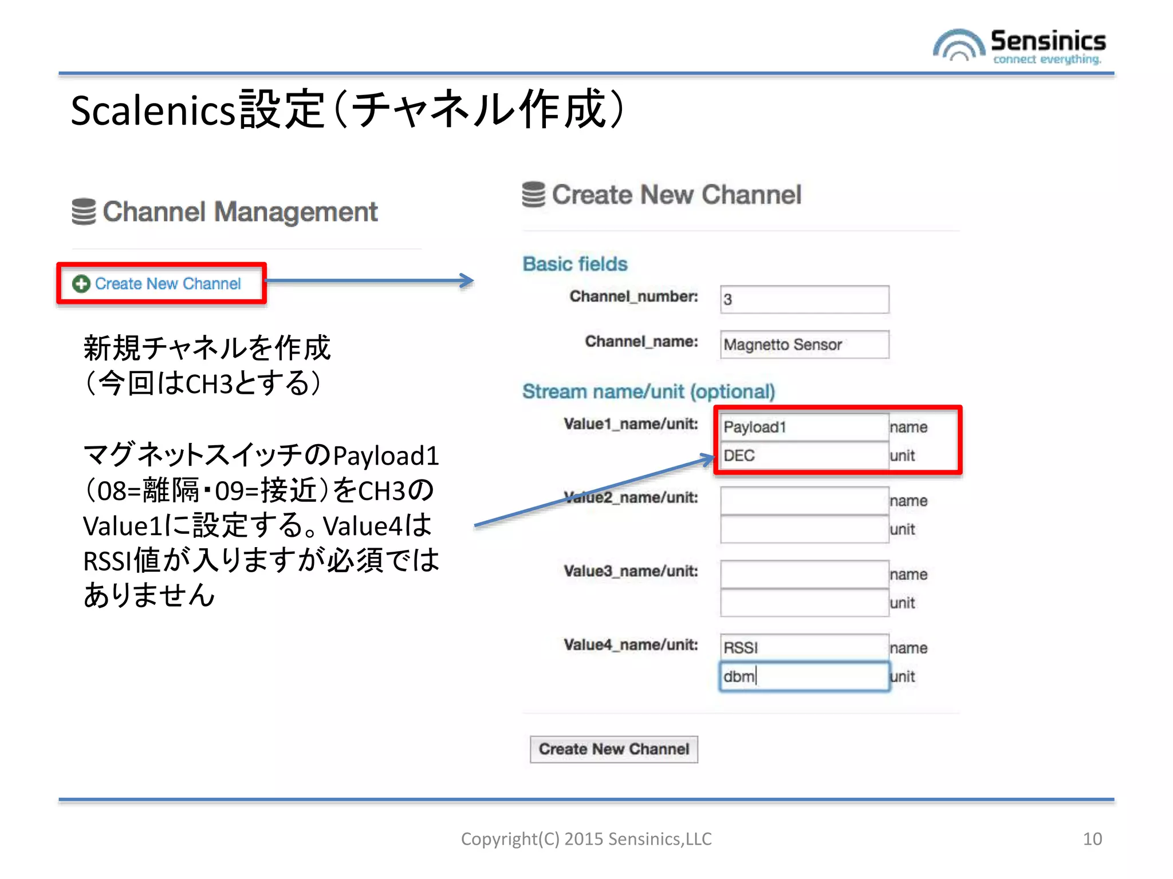The height and width of the screenshot is (879, 1173).
Task: Focus the empty Value3 name field
Action: click(x=805, y=574)
